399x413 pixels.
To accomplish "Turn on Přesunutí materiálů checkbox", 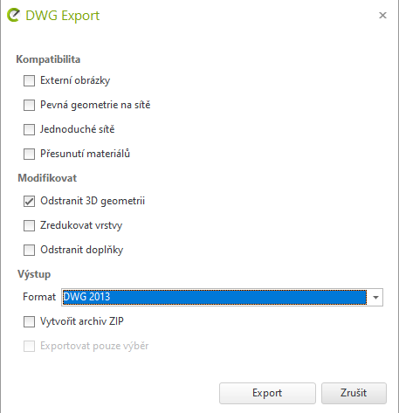I will tap(29, 154).
